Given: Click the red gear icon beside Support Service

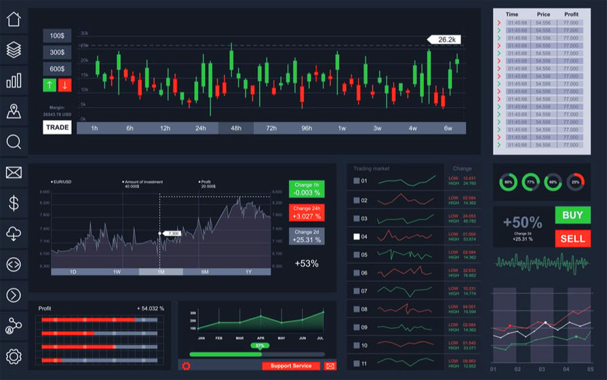Looking at the screenshot, I should (187, 366).
